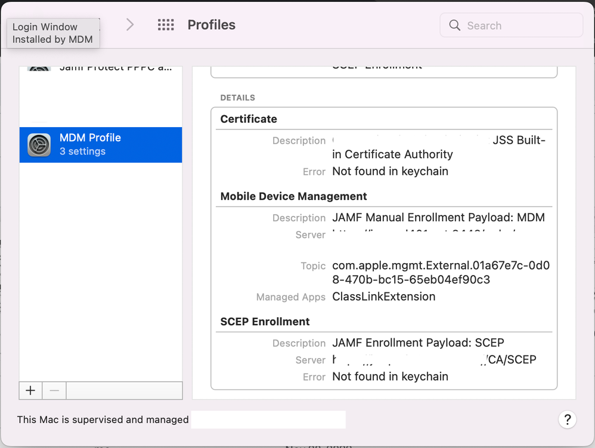Click the Search field in Profiles

[511, 26]
